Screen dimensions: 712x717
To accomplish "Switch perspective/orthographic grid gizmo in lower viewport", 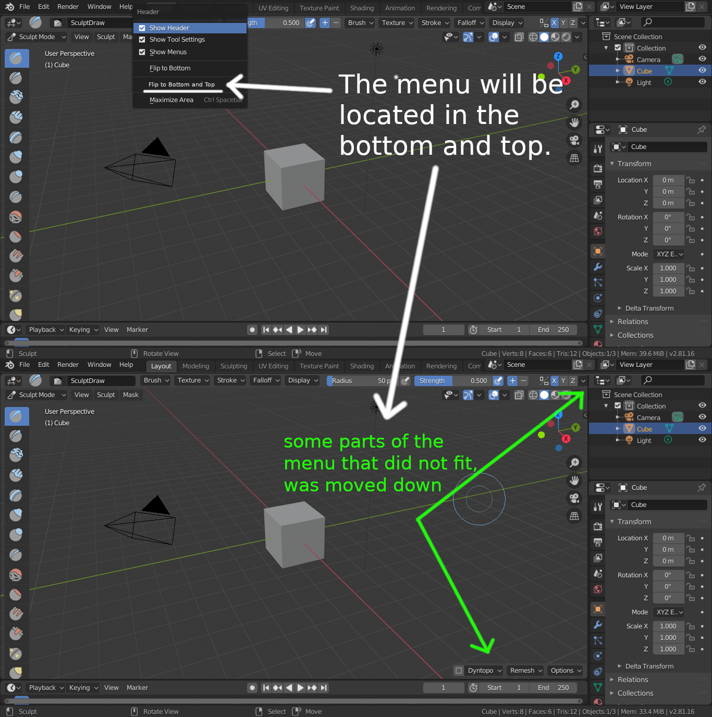I will 574,516.
